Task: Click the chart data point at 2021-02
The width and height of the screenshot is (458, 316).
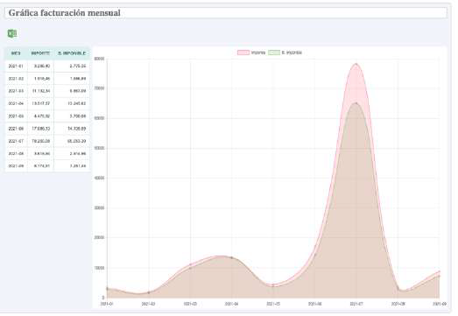Action: point(149,292)
